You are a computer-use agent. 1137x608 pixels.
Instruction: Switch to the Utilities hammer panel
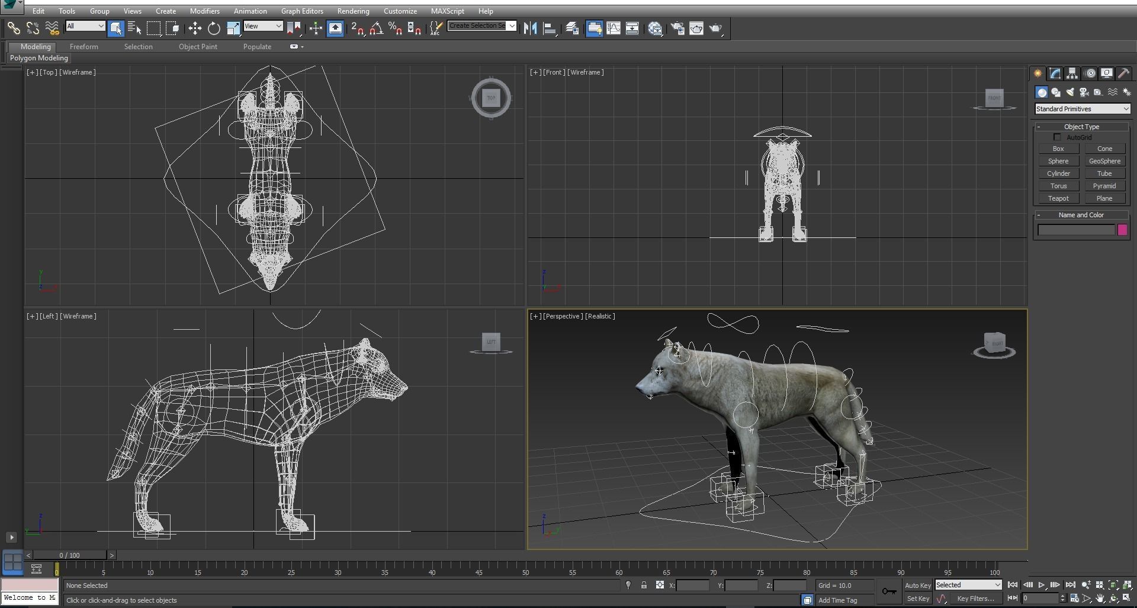pyautogui.click(x=1123, y=73)
